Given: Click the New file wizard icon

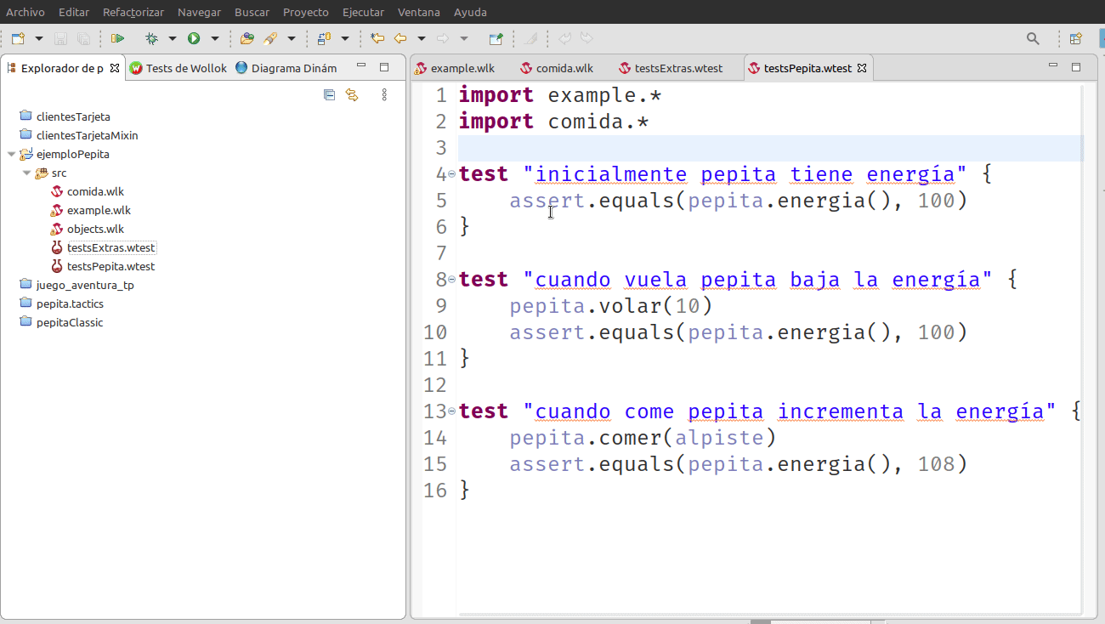Looking at the screenshot, I should tap(18, 38).
